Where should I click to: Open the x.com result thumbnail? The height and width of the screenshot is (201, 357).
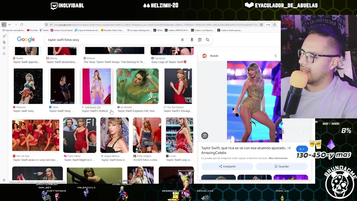click(x=179, y=135)
